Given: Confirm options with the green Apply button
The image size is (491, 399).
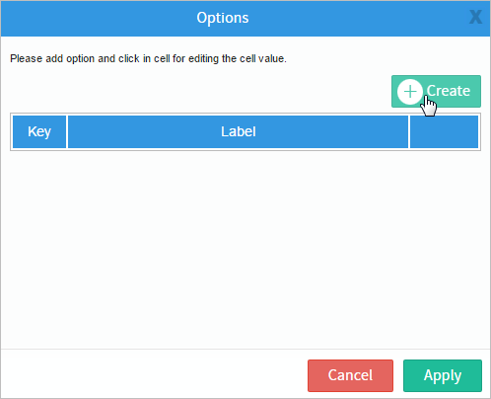Looking at the screenshot, I should pos(443,375).
